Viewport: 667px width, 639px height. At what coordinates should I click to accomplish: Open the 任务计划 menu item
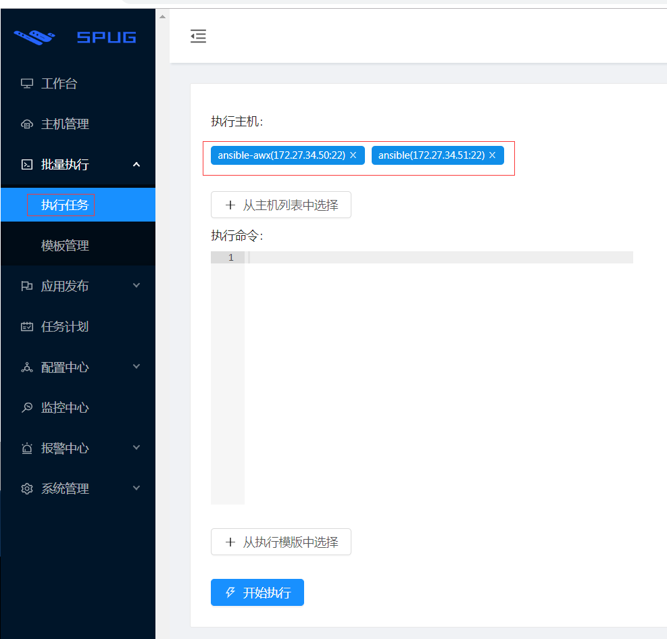[78, 326]
